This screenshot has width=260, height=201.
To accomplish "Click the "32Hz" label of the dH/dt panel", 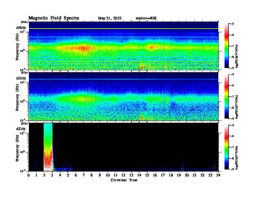I will click(24, 22).
